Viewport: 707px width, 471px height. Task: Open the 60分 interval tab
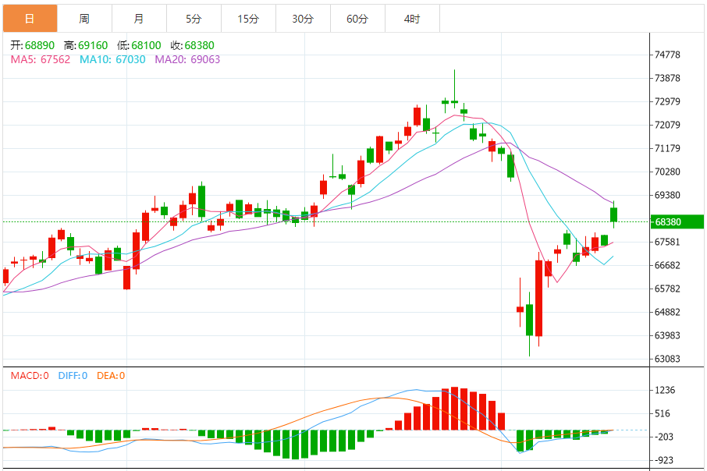click(x=357, y=19)
